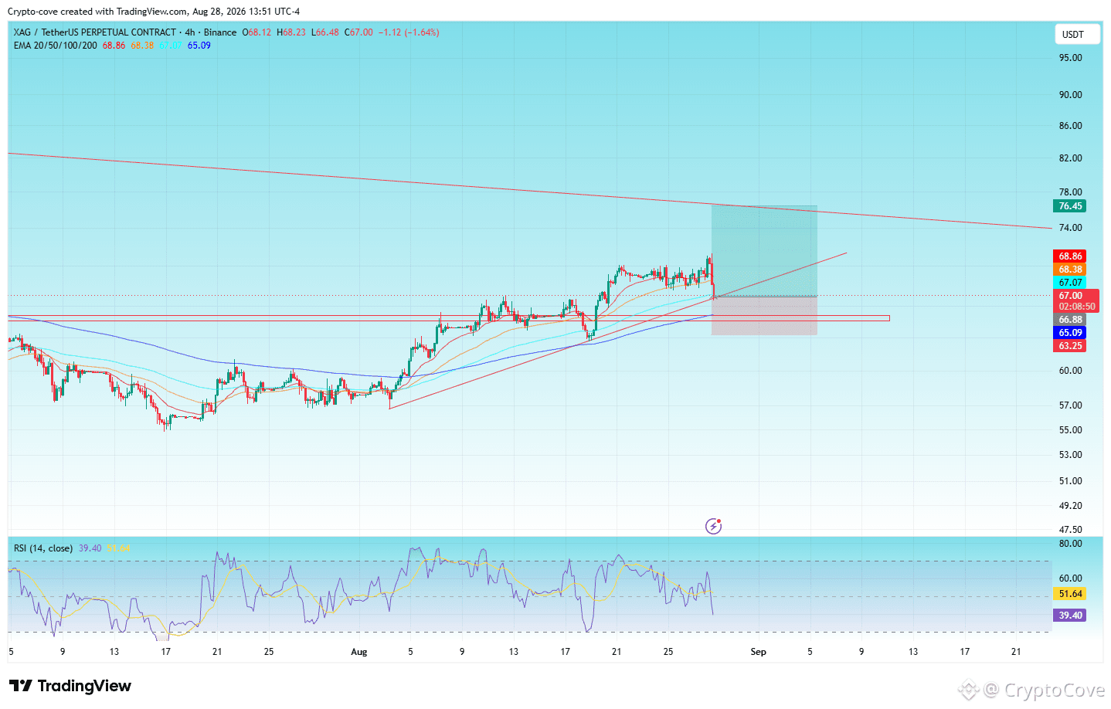1111x709 pixels.
Task: Select the gray stop-loss zone of position box
Action: click(x=764, y=316)
